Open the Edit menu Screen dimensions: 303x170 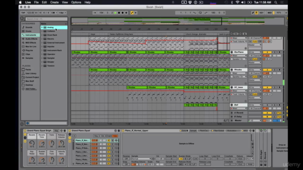click(45, 2)
